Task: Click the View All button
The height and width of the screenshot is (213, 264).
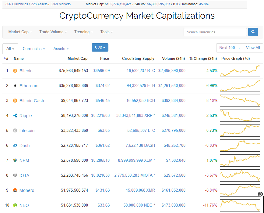Action: click(x=253, y=48)
